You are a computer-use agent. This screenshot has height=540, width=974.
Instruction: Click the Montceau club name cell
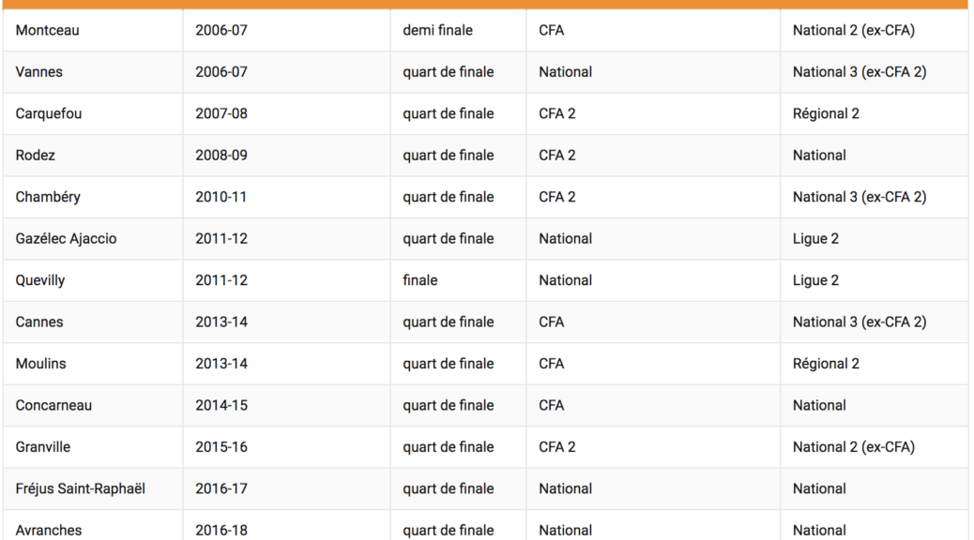(x=48, y=31)
